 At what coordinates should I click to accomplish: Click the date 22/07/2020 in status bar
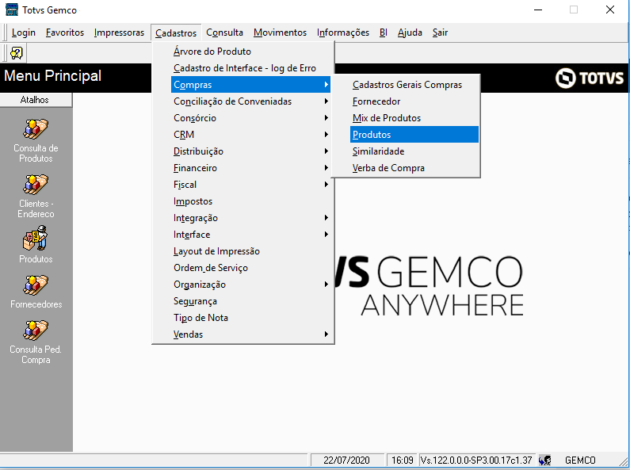tap(346, 460)
